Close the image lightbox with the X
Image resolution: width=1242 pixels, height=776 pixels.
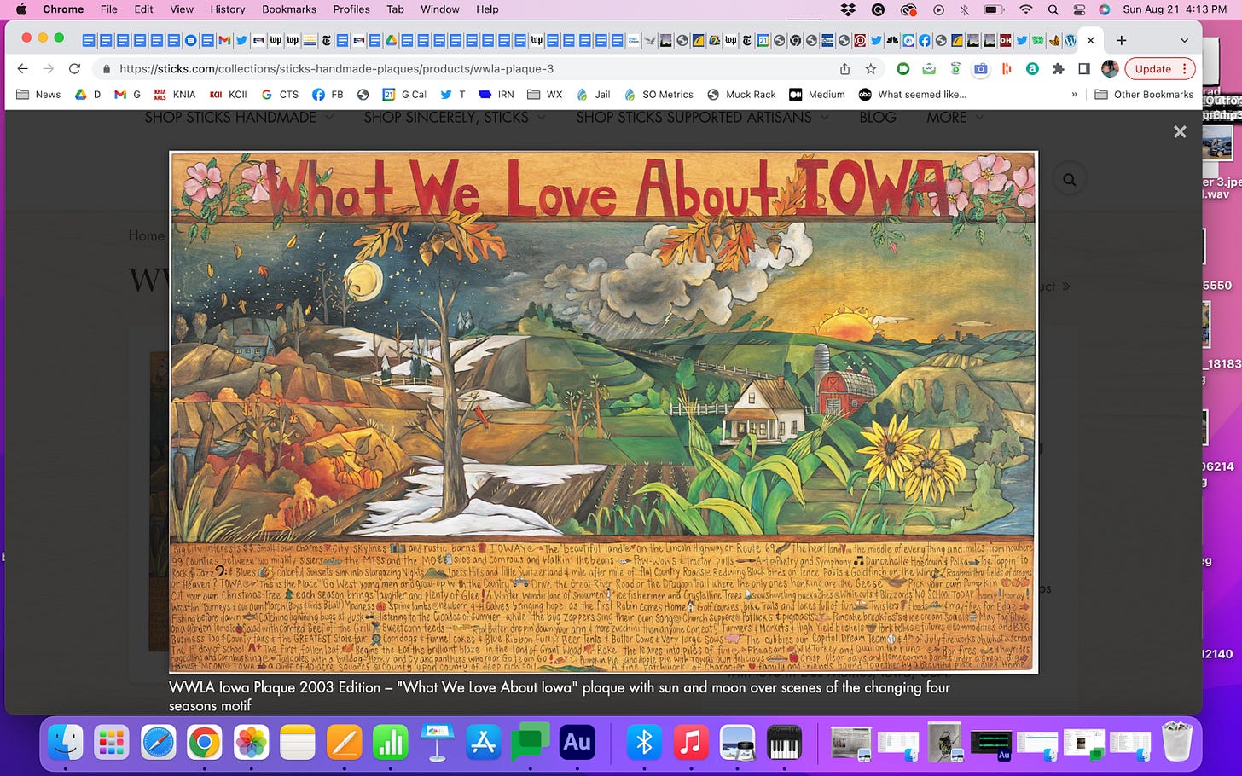tap(1180, 131)
